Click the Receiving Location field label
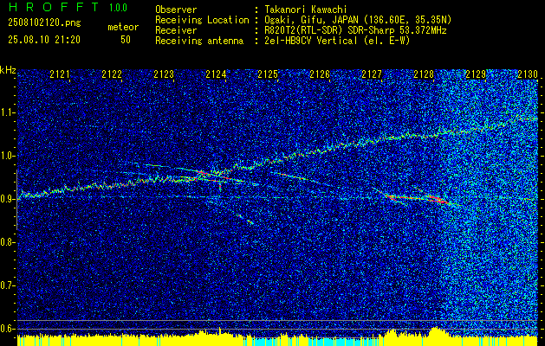This screenshot has height=346, width=545. tap(202, 20)
